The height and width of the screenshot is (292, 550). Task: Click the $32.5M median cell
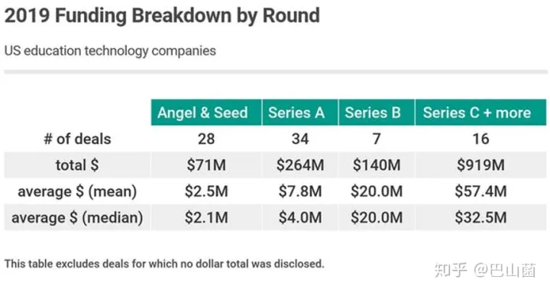(480, 217)
